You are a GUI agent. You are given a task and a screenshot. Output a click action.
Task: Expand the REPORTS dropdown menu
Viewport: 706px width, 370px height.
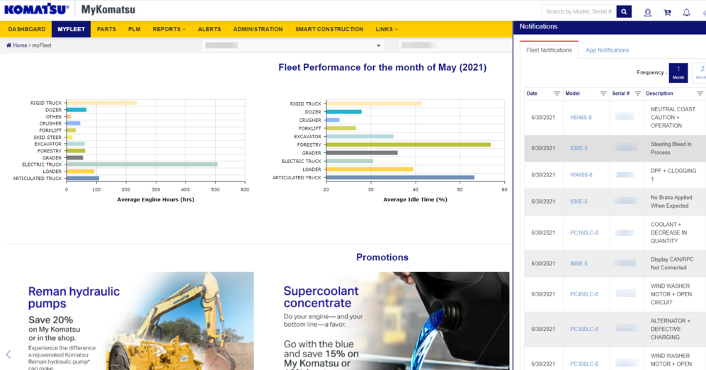(169, 29)
